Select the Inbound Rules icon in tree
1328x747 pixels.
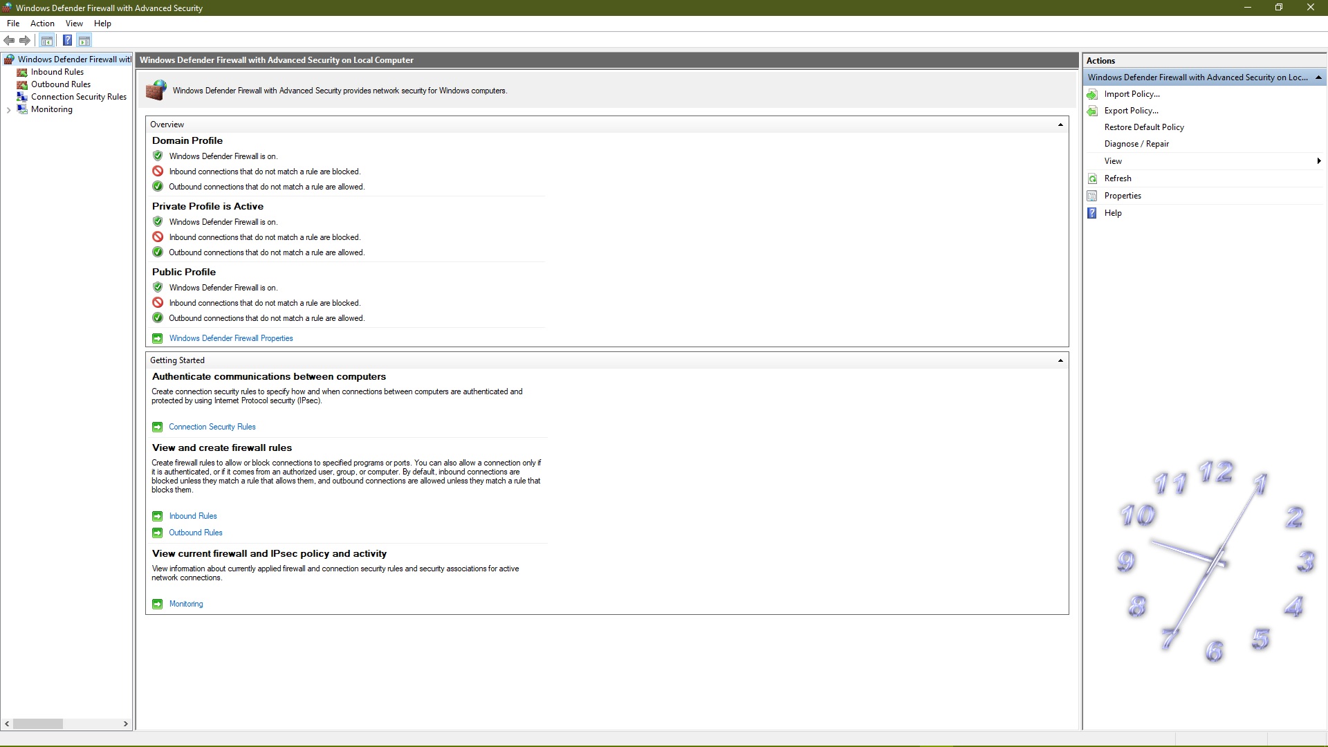(x=22, y=72)
